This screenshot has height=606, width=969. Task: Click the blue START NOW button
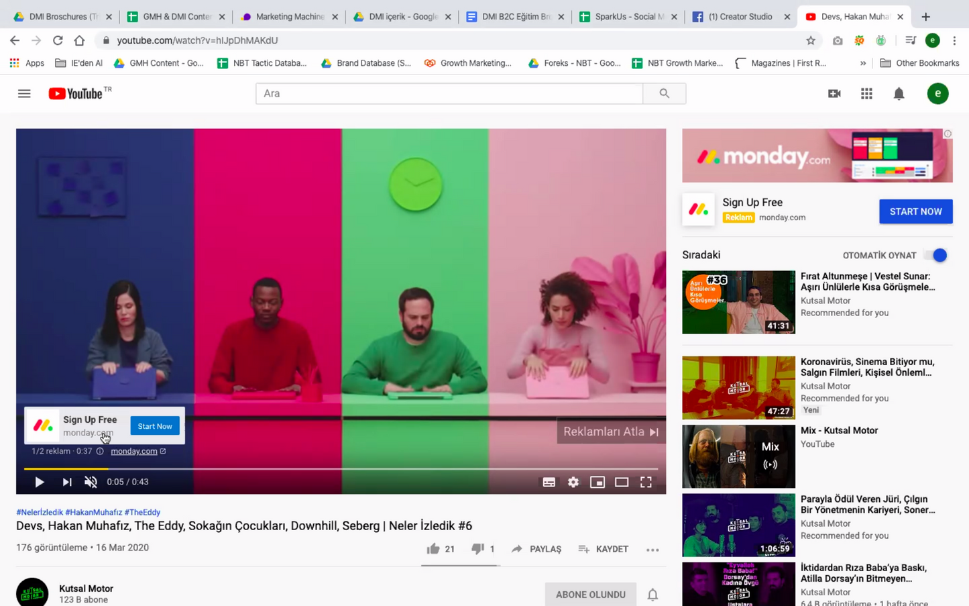tap(915, 211)
